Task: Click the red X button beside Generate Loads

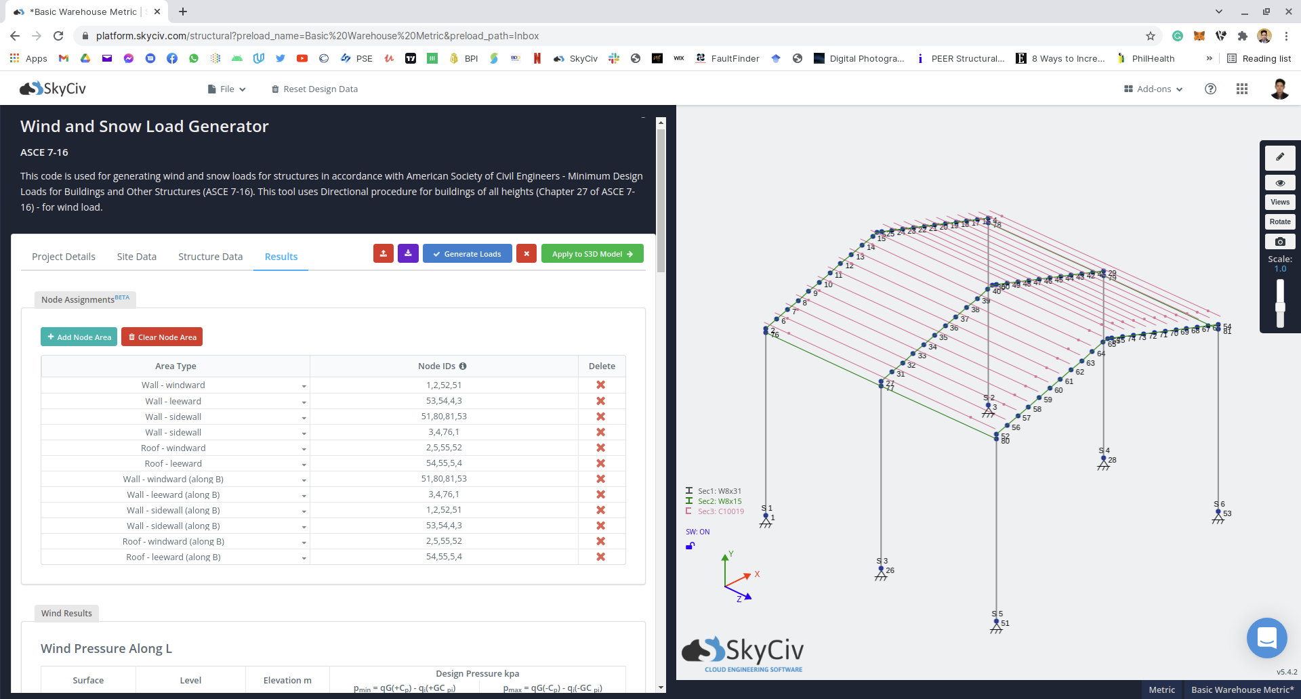Action: coord(526,254)
